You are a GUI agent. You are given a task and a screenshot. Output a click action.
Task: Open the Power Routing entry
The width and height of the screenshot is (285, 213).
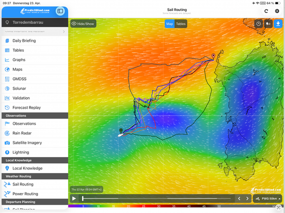[x=35, y=194]
